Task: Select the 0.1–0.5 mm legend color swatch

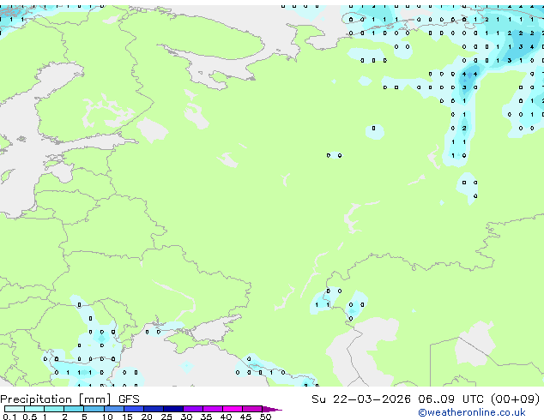Action: [x=15, y=409]
